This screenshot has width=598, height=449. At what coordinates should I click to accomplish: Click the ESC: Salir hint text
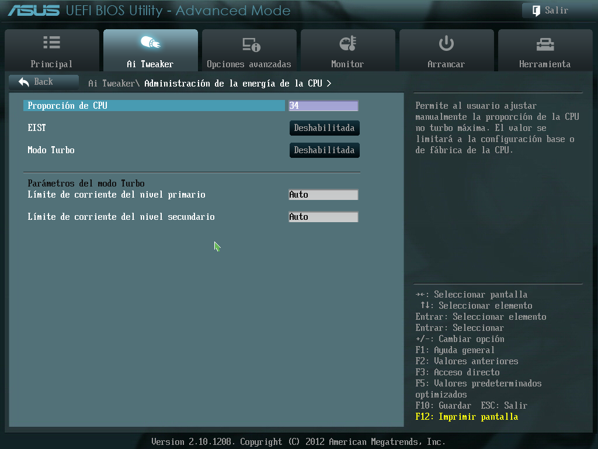coord(504,406)
